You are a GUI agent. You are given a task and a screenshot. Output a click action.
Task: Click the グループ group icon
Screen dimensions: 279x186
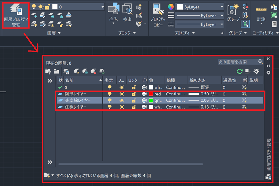(233, 10)
